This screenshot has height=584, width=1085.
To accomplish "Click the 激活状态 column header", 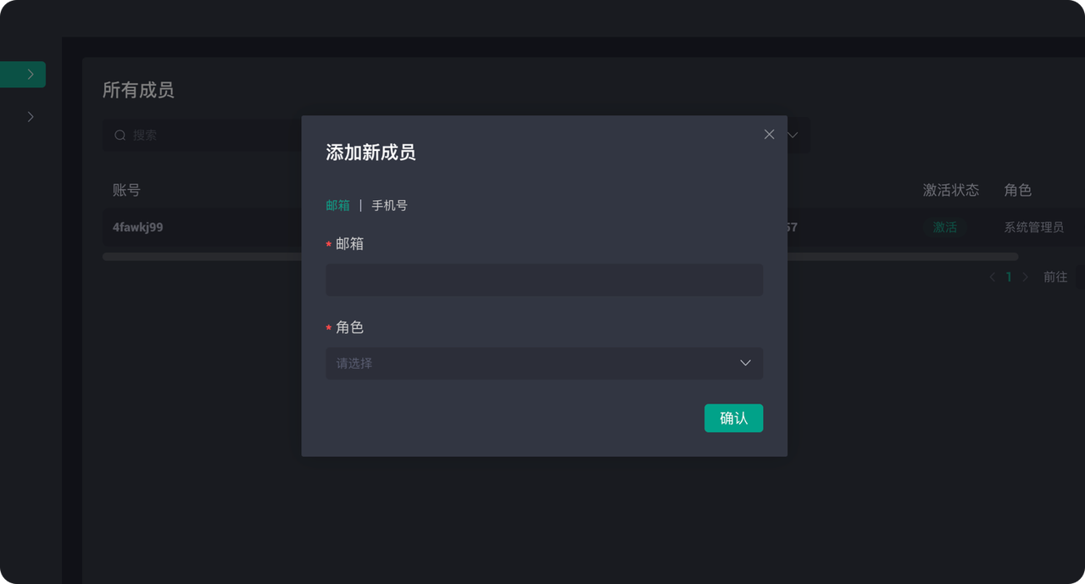I will (x=950, y=190).
